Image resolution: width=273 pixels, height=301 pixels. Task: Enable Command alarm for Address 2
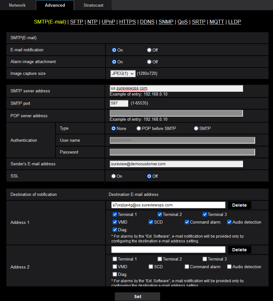click(x=187, y=267)
